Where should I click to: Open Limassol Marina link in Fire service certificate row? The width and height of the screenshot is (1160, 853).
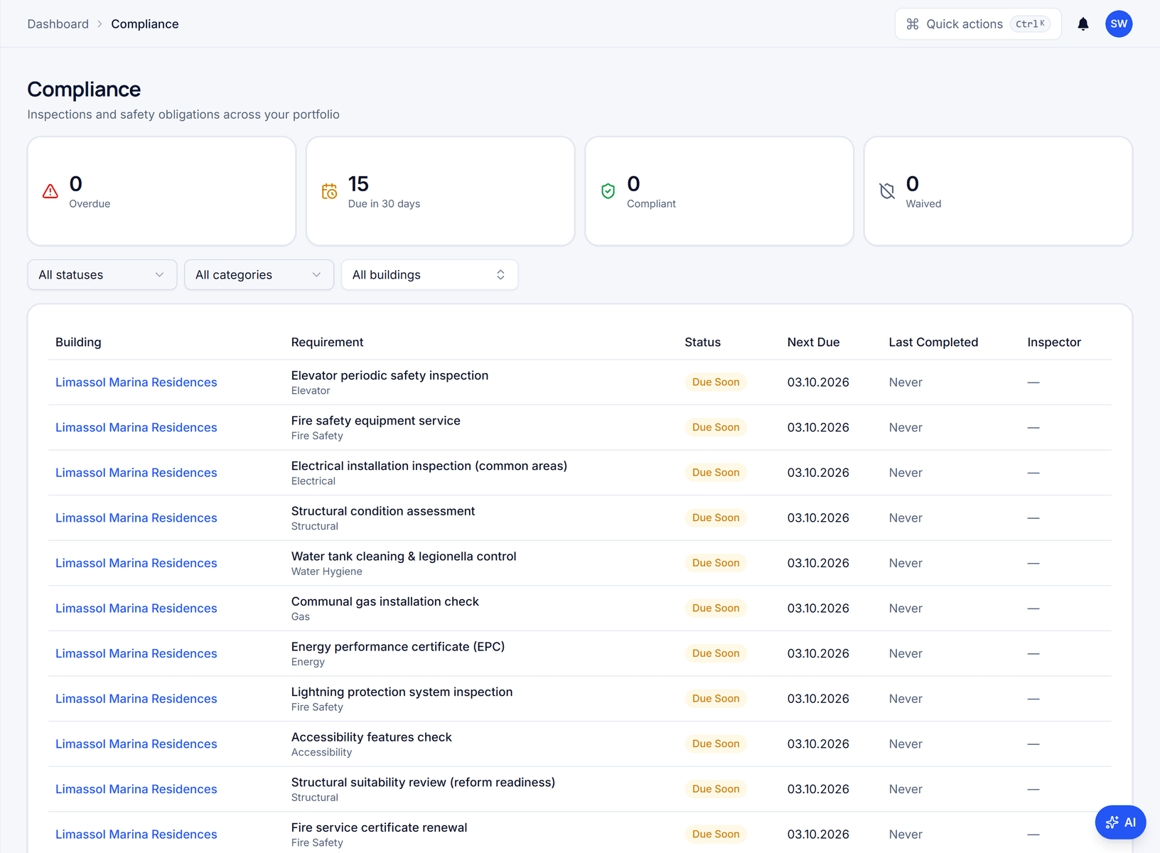click(x=136, y=835)
